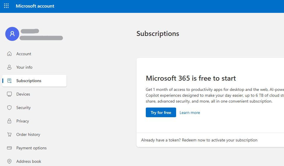Open Privacy label in the sidebar
This screenshot has width=284, height=166.
(x=23, y=121)
